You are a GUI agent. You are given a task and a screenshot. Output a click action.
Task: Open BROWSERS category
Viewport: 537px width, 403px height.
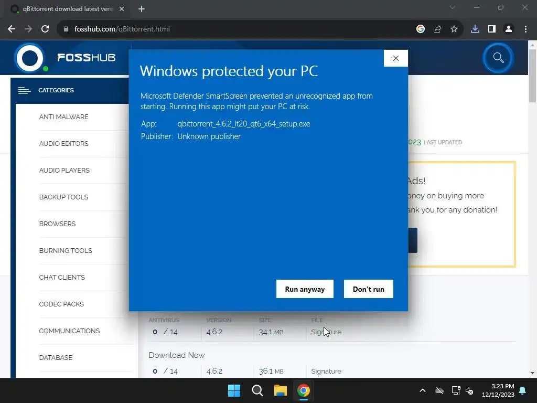(x=57, y=224)
